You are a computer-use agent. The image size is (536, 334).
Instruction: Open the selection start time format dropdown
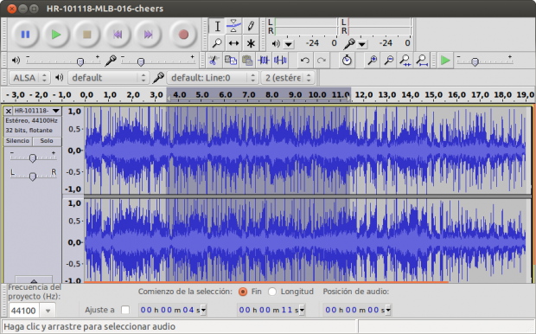(x=203, y=311)
